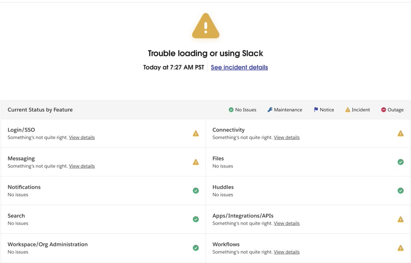Click Apps/Integrations/APIs incident warning icon
411x263 pixels.
point(400,219)
